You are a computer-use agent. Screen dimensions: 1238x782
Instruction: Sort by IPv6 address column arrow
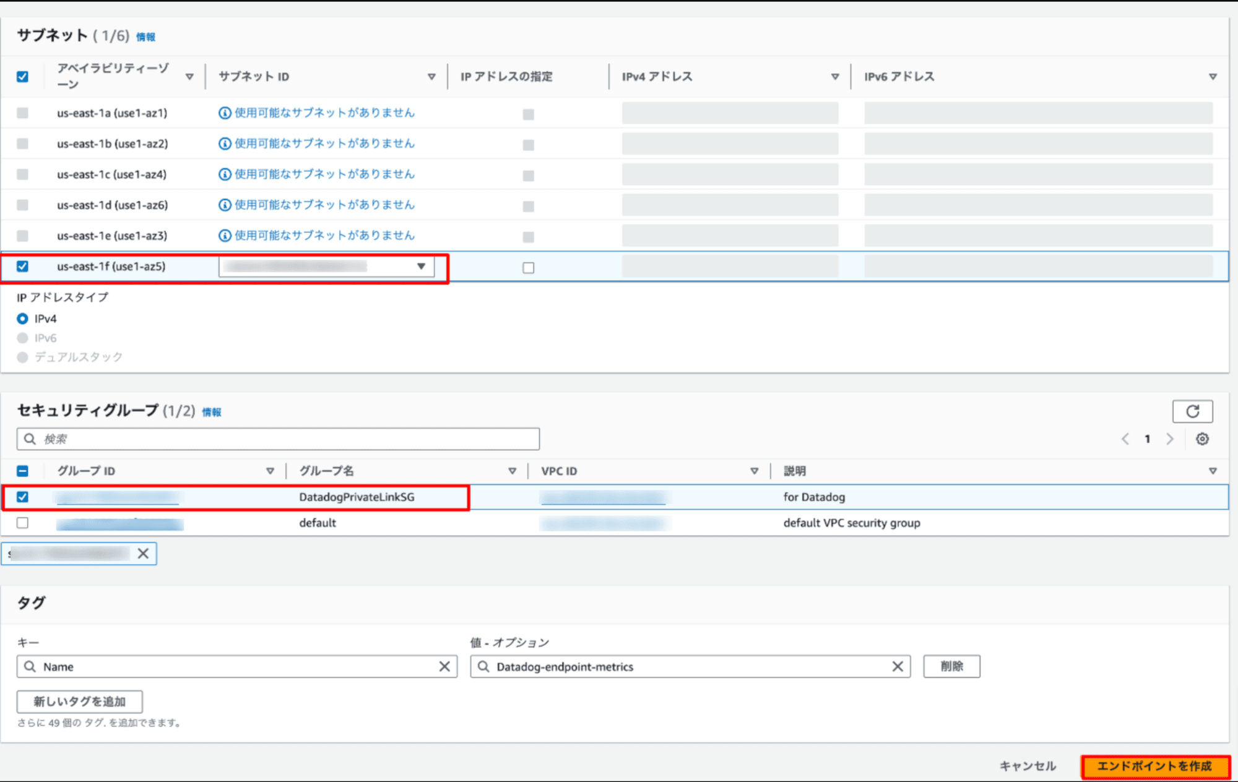click(x=1213, y=77)
